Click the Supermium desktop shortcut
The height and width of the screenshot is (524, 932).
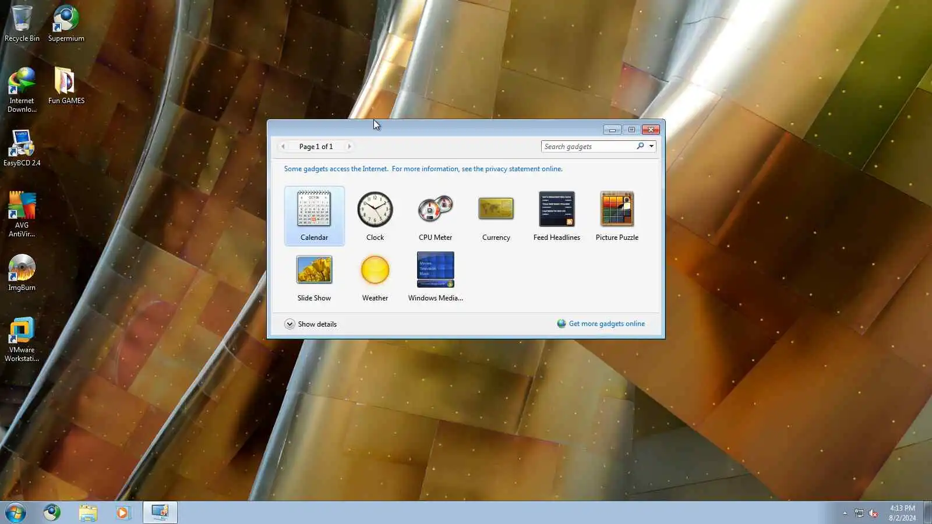(66, 23)
